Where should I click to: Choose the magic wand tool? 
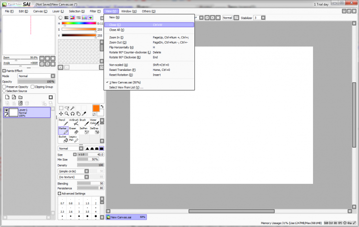pyautogui.click(x=73, y=108)
